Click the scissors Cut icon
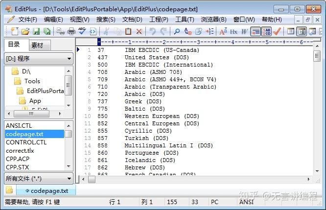 click(x=106, y=31)
